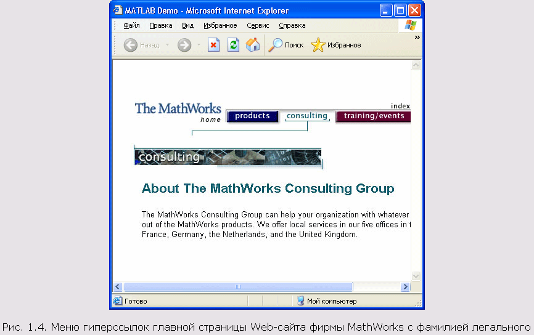Open the Файл menu
The height and width of the screenshot is (335, 534).
coord(131,25)
